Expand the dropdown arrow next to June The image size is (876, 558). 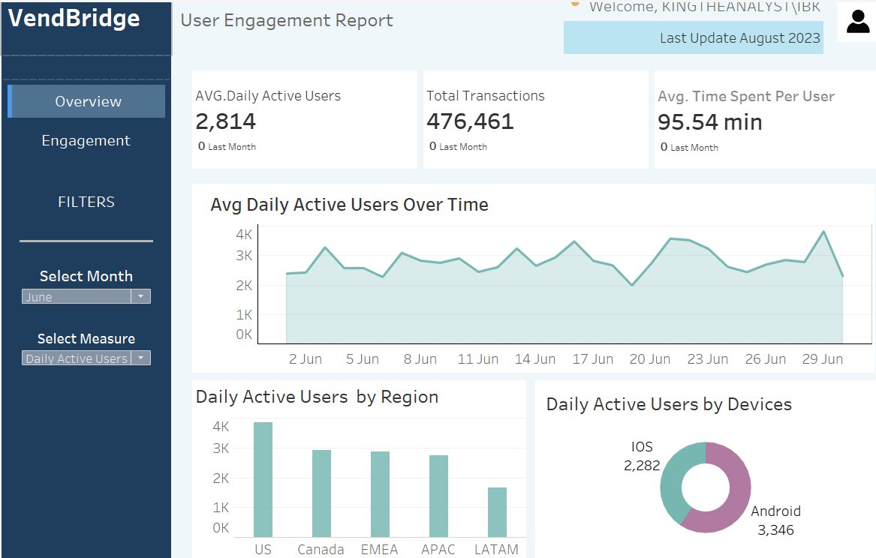(140, 296)
